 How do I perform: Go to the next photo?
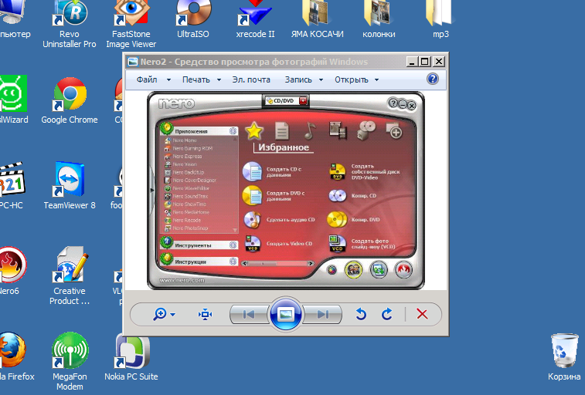coord(322,314)
